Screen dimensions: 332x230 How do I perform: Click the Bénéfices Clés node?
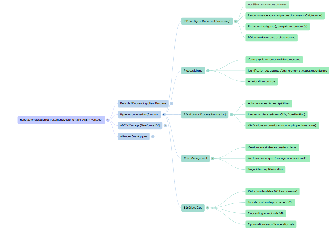click(x=193, y=208)
